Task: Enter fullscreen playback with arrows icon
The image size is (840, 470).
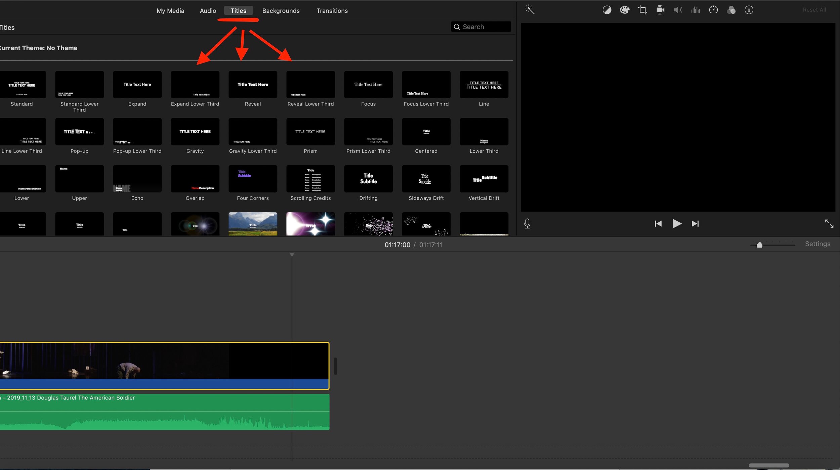Action: (x=829, y=223)
